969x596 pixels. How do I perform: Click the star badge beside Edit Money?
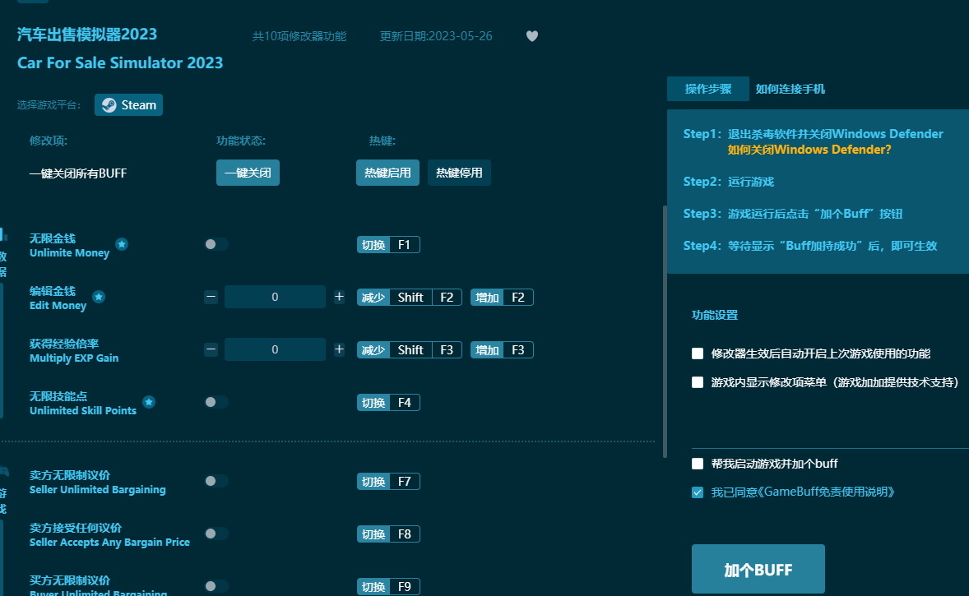pyautogui.click(x=98, y=297)
